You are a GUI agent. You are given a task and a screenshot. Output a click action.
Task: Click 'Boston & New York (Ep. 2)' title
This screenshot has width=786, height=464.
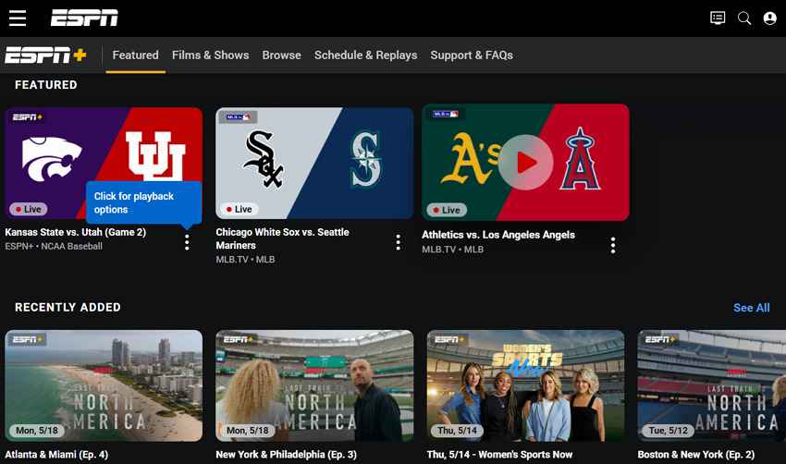click(695, 455)
